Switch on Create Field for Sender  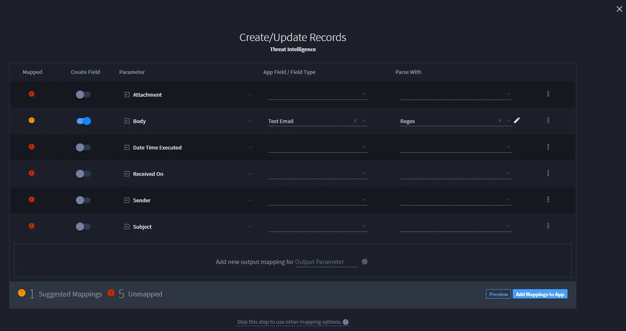click(x=83, y=200)
